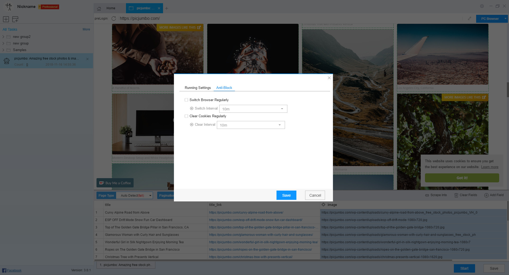This screenshot has height=275, width=509.
Task: Save the Anti-Block dialog settings
Action: tap(286, 195)
